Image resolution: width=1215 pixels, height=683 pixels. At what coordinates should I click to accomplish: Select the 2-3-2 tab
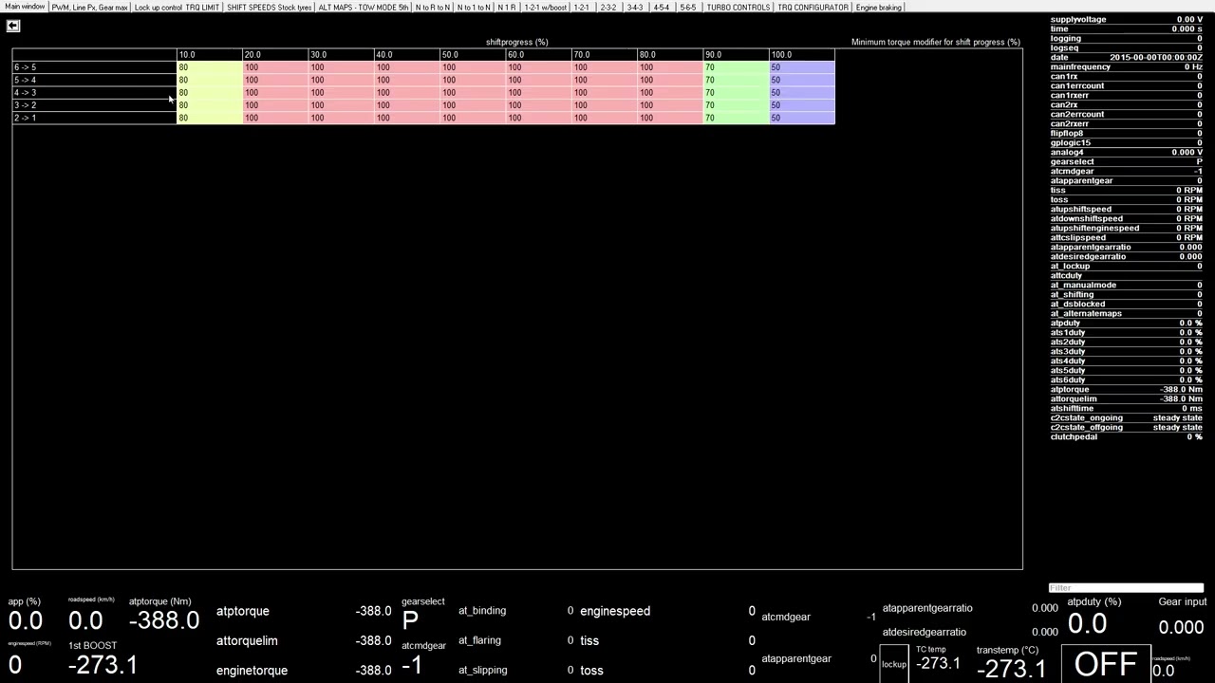pyautogui.click(x=607, y=8)
